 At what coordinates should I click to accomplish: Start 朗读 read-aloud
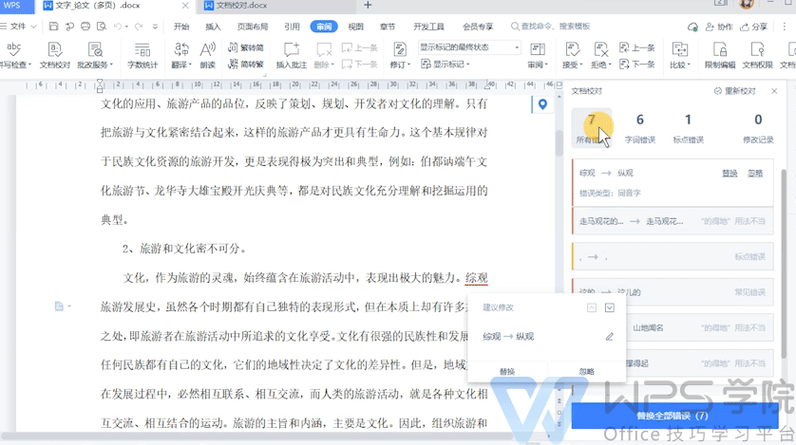pyautogui.click(x=207, y=53)
